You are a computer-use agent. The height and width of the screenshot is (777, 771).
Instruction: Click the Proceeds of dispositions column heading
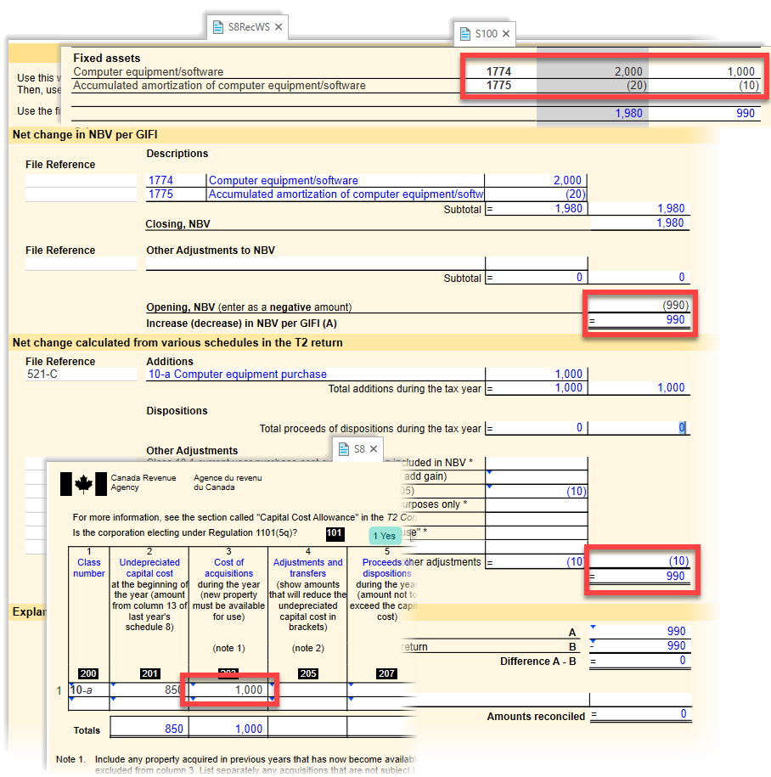coord(387,568)
